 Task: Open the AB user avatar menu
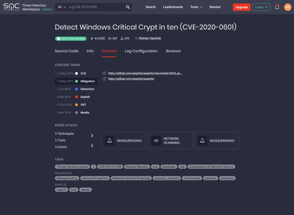click(x=288, y=7)
